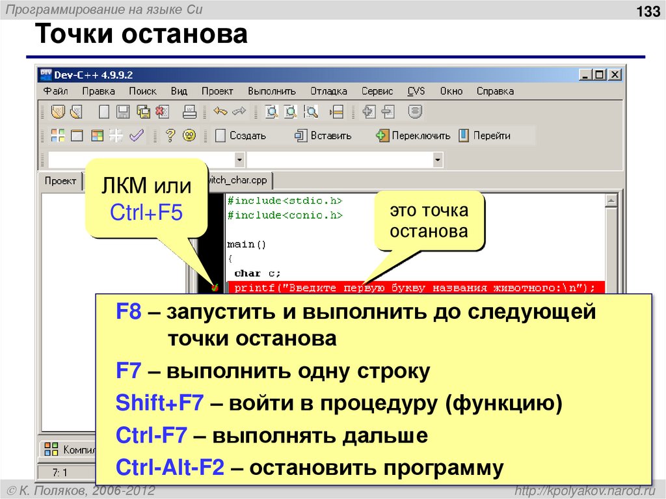The image size is (666, 499).
Task: Click the highlighted printf breakpoint line
Action: 416,288
